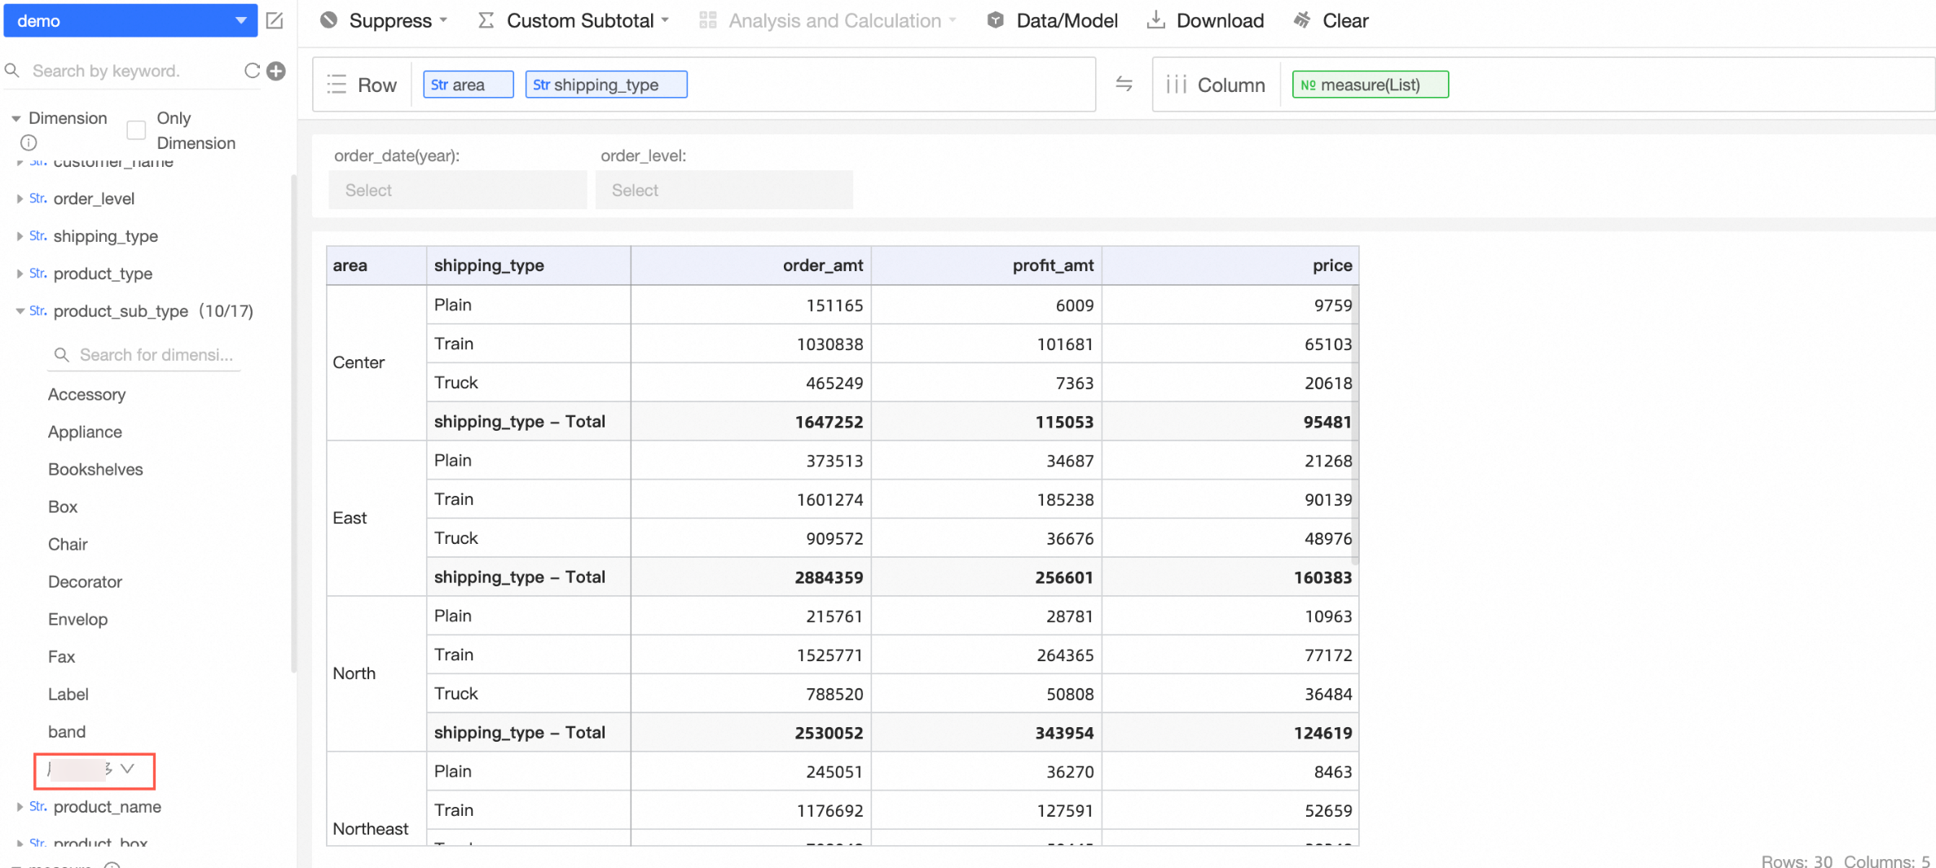Collapse the product_sub_type dimension
The height and width of the screenshot is (868, 1936).
20,311
